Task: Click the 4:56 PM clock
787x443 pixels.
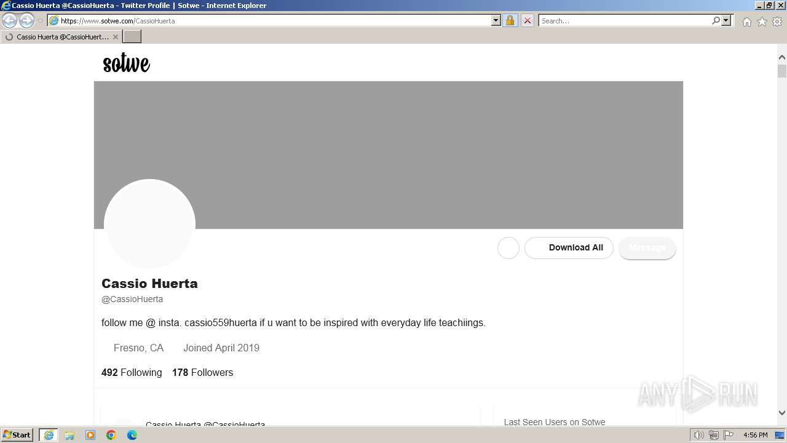Action: 755,435
